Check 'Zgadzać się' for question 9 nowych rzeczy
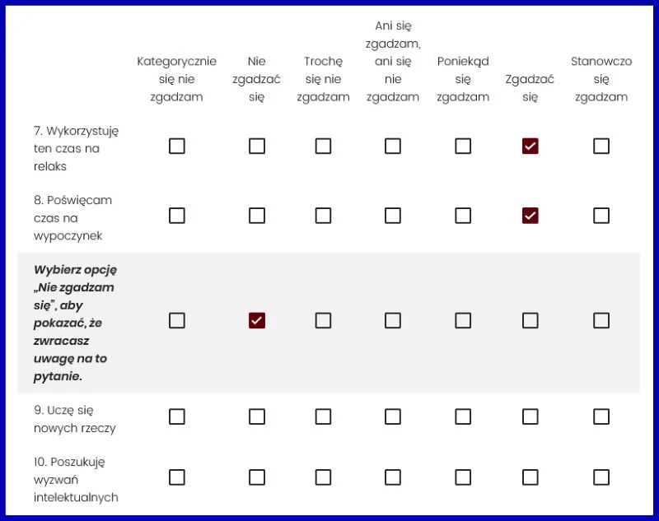 pyautogui.click(x=530, y=416)
